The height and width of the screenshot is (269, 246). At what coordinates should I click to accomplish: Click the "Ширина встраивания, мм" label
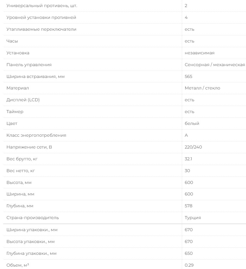[35, 76]
